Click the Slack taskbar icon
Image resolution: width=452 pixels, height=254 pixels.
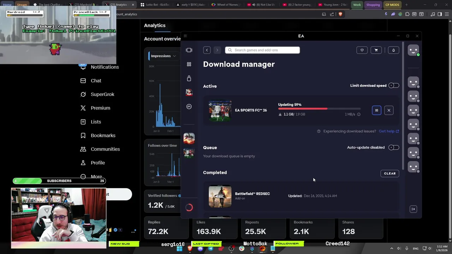click(x=242, y=249)
